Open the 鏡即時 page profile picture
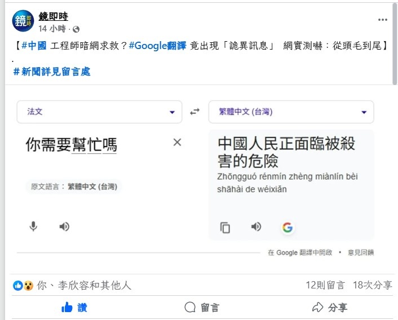398x320 pixels. [x=23, y=21]
